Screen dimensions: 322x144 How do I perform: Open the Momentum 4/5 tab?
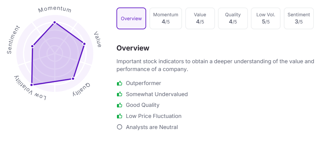[x=166, y=19]
